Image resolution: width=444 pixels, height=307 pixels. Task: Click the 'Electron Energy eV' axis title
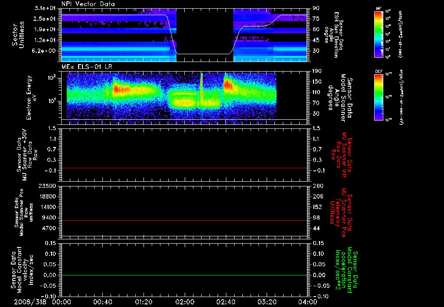32,98
